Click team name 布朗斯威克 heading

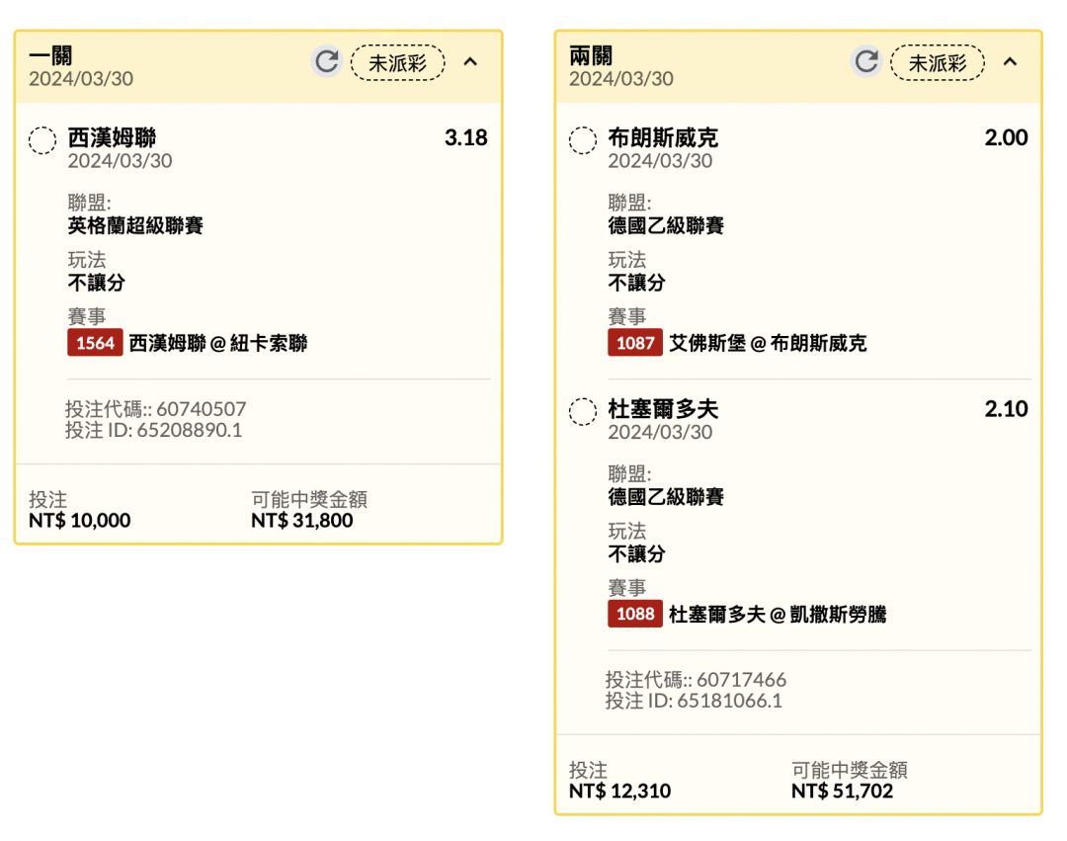tap(663, 138)
